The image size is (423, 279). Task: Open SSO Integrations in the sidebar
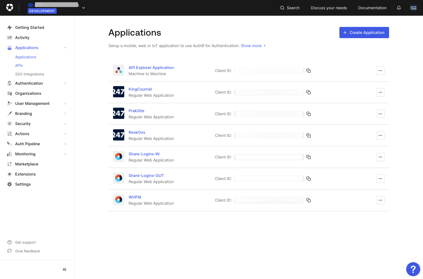30,74
